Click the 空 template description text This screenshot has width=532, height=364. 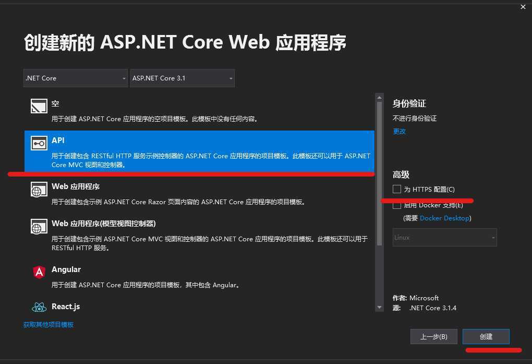[155, 119]
